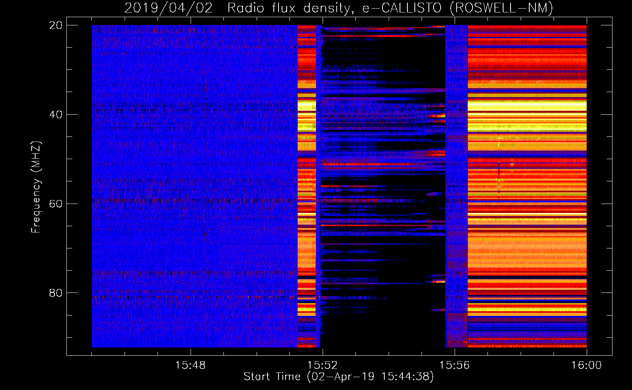The height and width of the screenshot is (390, 632).
Task: Click the 15:48 time tick label
Action: click(x=190, y=365)
